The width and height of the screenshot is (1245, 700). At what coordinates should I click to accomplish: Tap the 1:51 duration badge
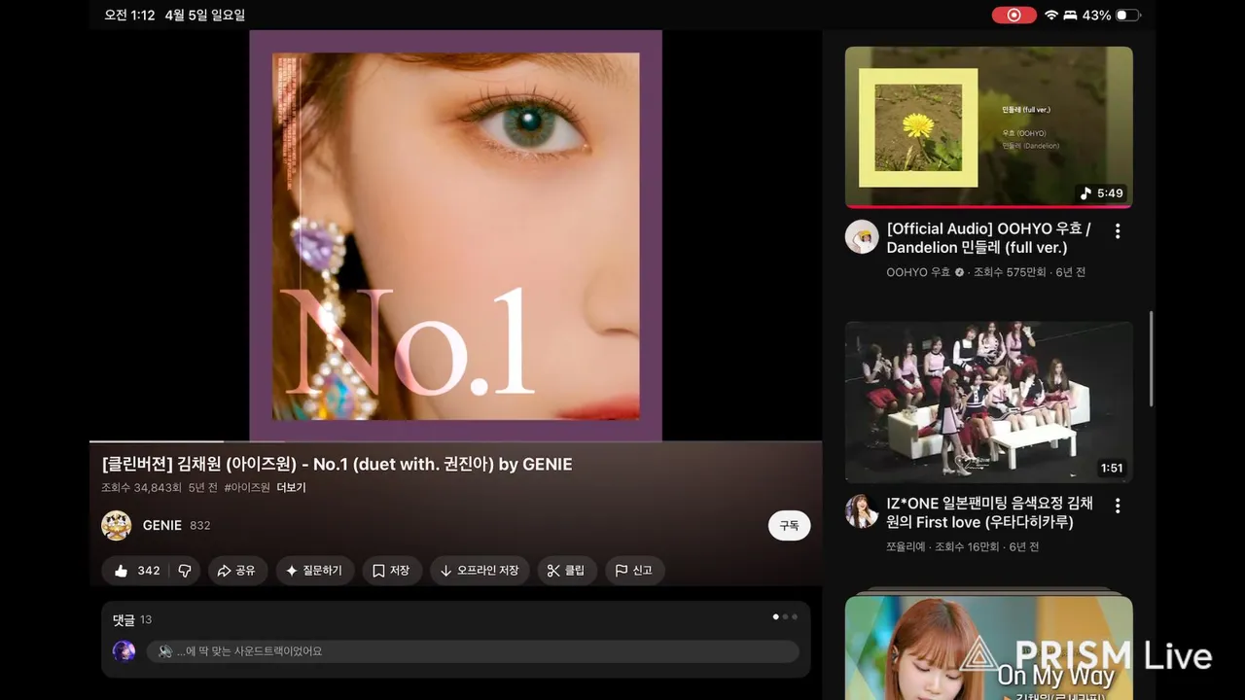(x=1112, y=468)
